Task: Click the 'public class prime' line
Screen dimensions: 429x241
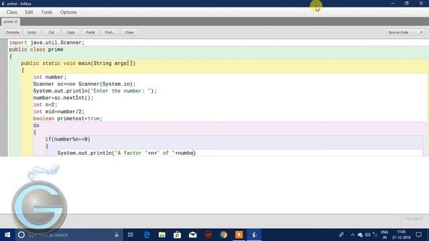Action: pyautogui.click(x=36, y=50)
